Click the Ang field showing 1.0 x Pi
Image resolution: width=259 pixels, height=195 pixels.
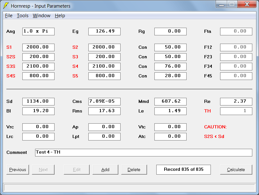point(38,32)
